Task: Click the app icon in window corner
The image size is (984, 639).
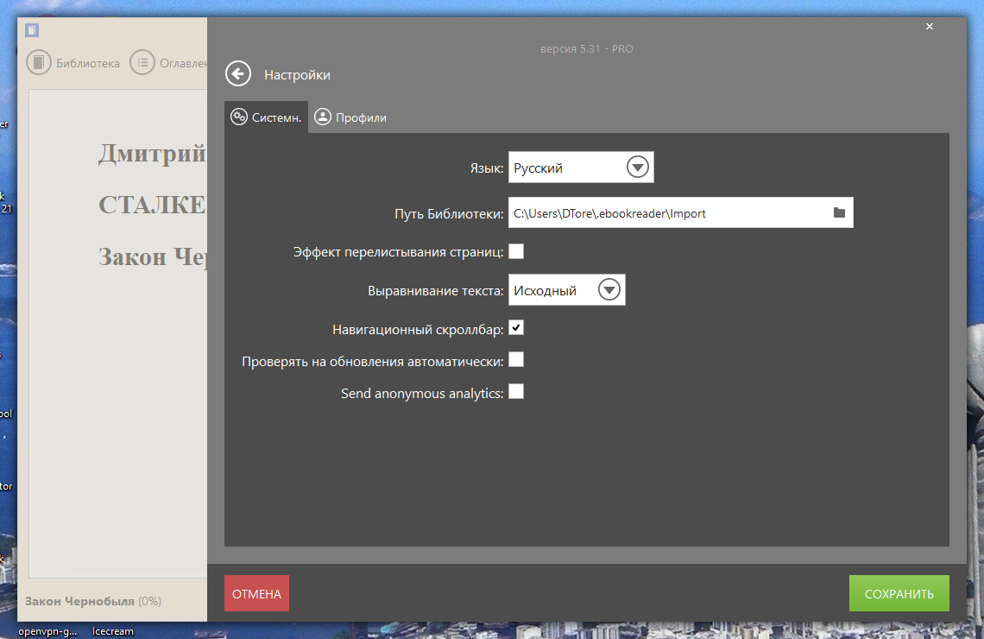Action: tap(32, 30)
